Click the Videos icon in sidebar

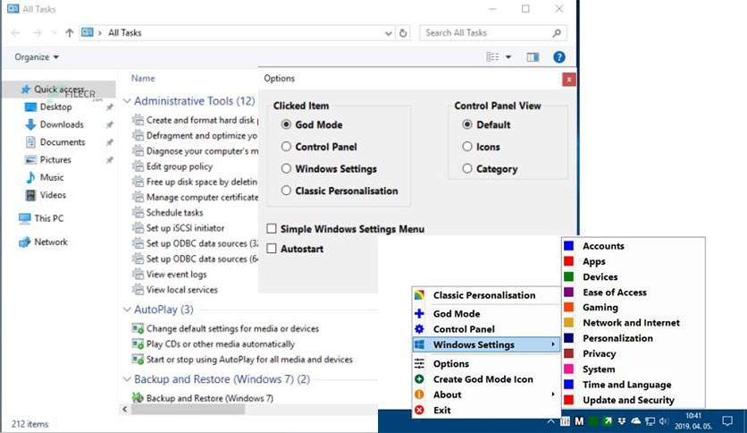(x=30, y=195)
